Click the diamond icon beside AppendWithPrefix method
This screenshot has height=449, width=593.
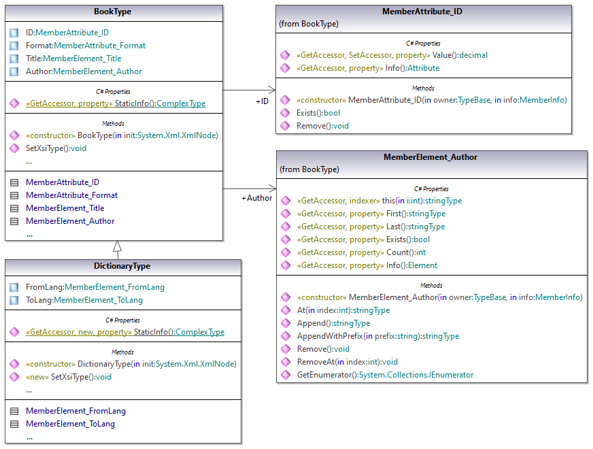point(285,336)
